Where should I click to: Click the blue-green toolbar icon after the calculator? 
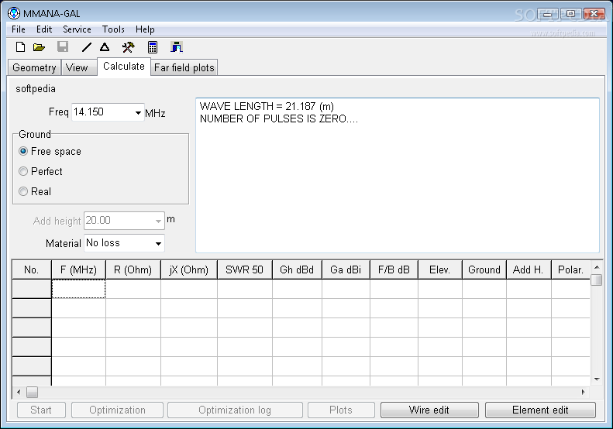pyautogui.click(x=177, y=47)
